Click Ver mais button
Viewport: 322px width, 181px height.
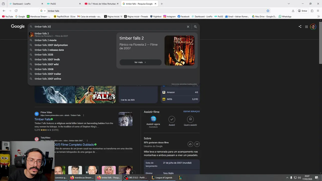pyautogui.click(x=140, y=62)
